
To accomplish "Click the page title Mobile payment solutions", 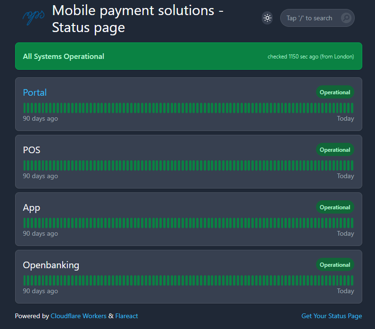I will [x=138, y=19].
